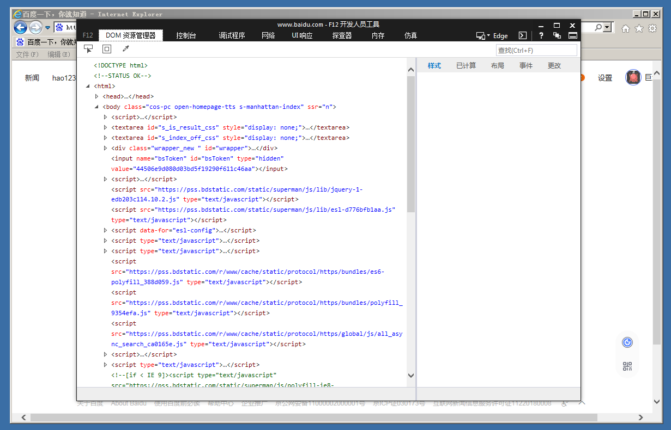The height and width of the screenshot is (430, 671).
Task: Open the 控制台 tab
Action: [186, 35]
